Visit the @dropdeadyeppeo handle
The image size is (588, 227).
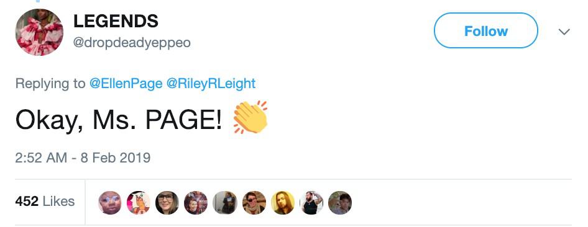tap(132, 43)
